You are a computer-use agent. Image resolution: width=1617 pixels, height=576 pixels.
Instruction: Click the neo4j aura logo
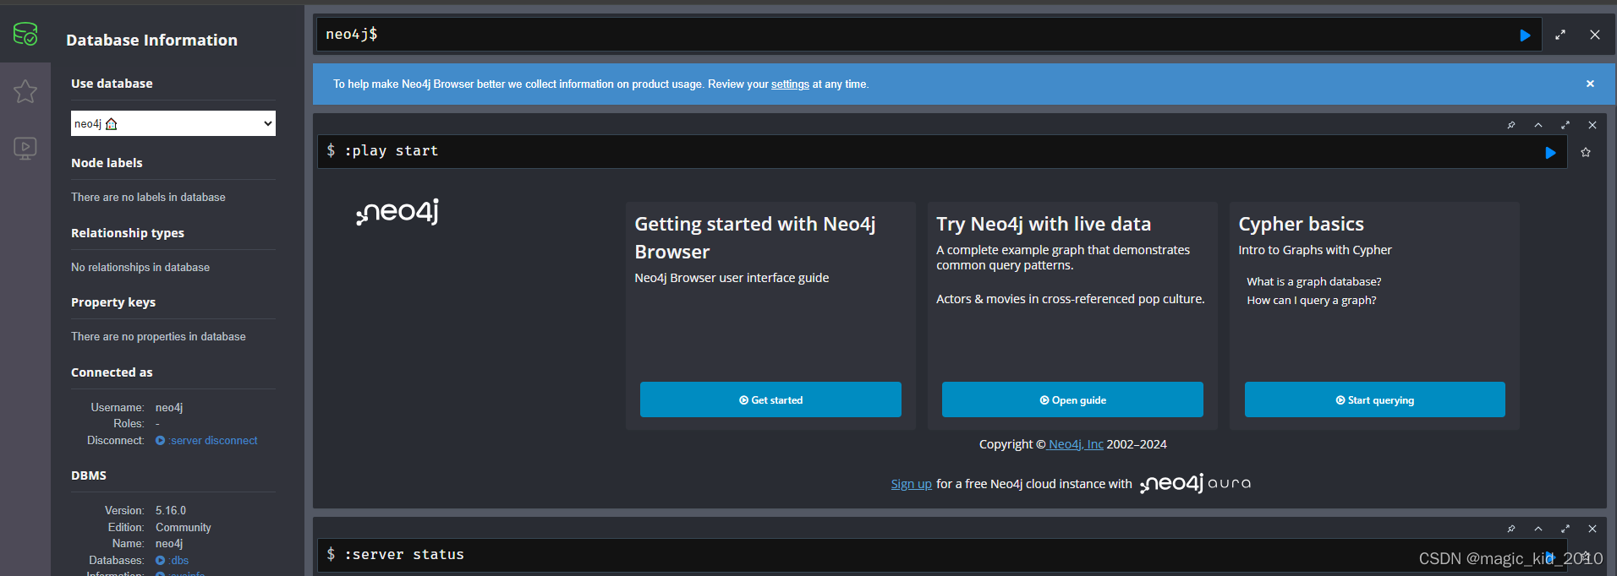(1195, 484)
